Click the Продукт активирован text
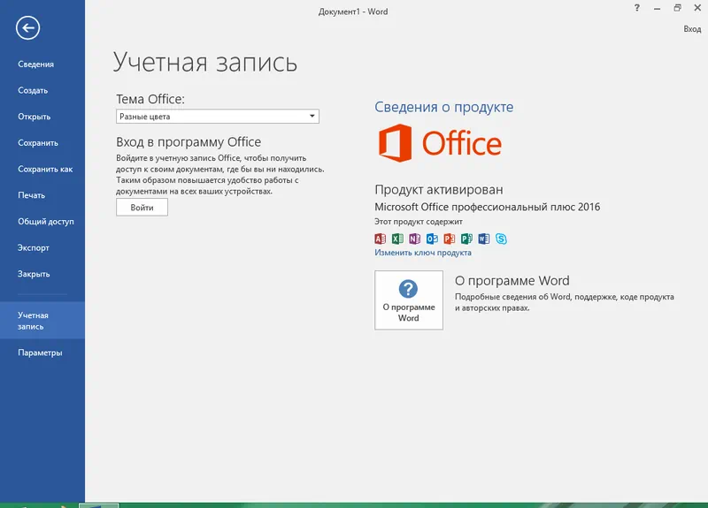Image resolution: width=708 pixels, height=508 pixels. [438, 189]
